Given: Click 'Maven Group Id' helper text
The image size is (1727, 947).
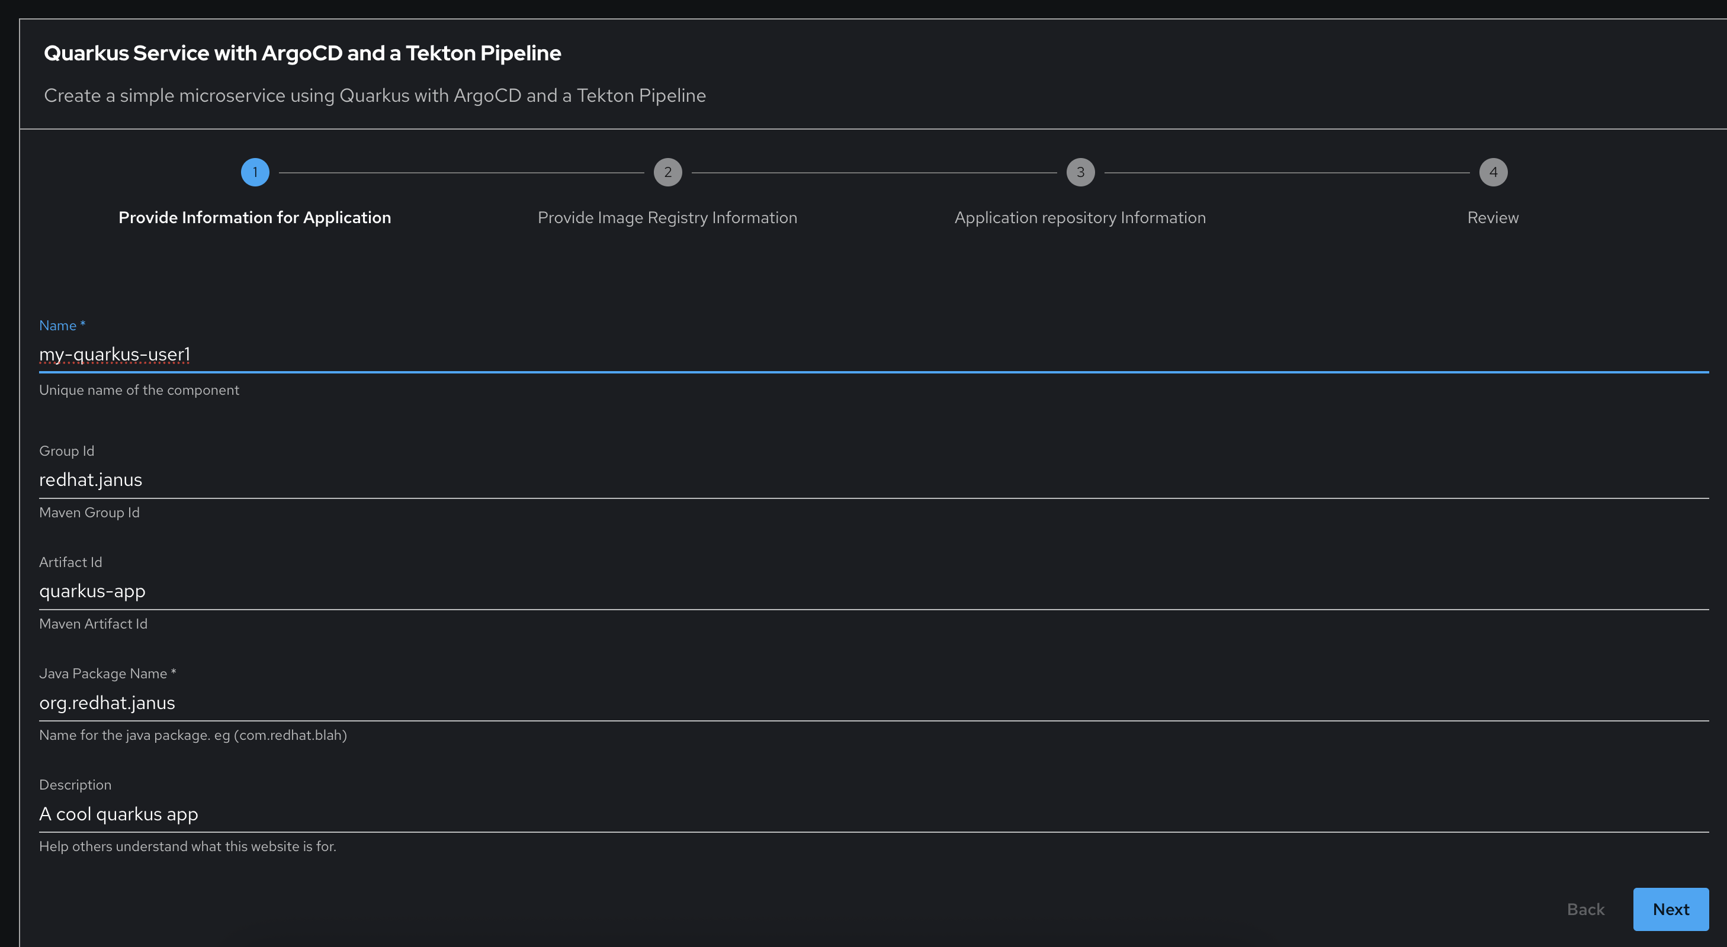Looking at the screenshot, I should [89, 513].
